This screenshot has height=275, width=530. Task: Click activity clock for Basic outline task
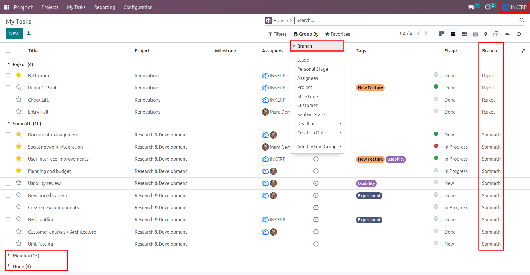[x=316, y=219]
